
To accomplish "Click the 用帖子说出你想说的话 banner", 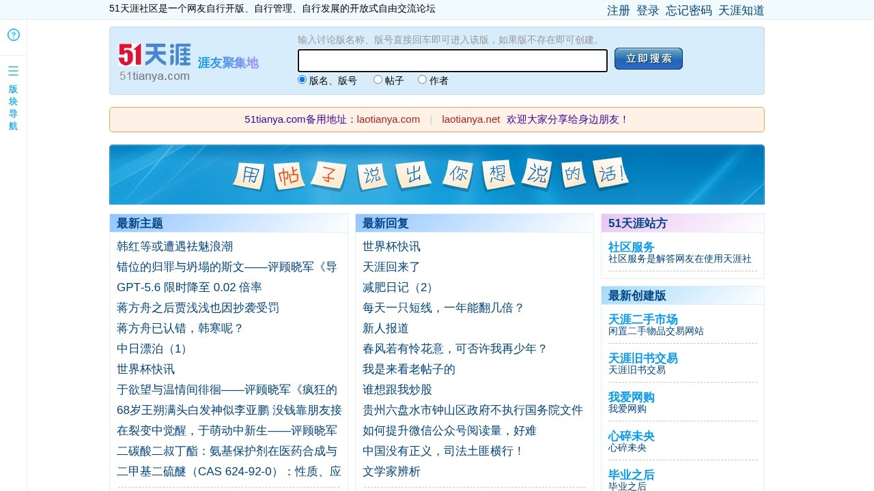I will pyautogui.click(x=437, y=175).
